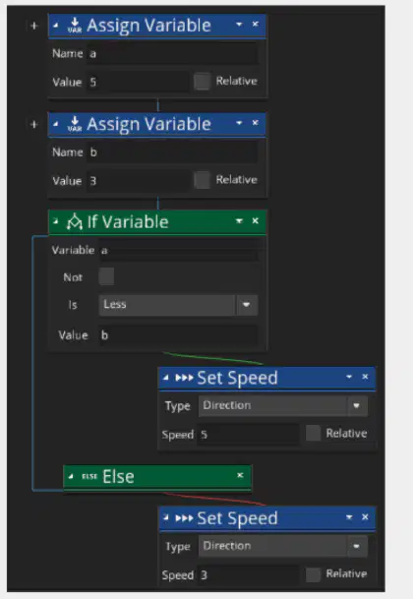Enable Relative checkbox for variable a

[202, 81]
